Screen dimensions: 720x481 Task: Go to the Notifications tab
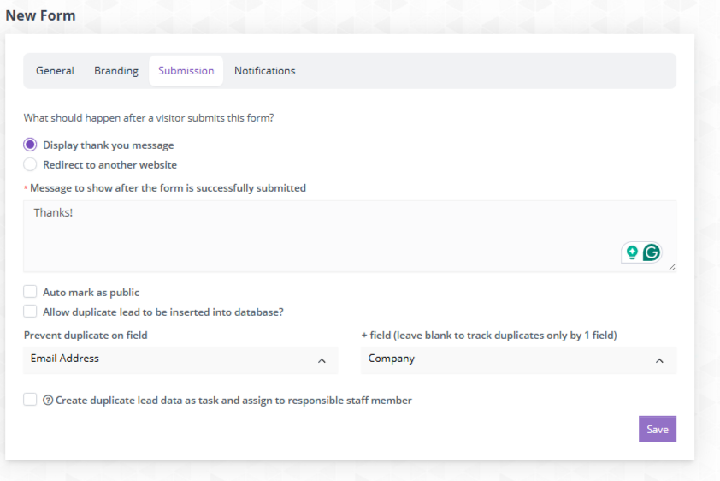pyautogui.click(x=264, y=71)
